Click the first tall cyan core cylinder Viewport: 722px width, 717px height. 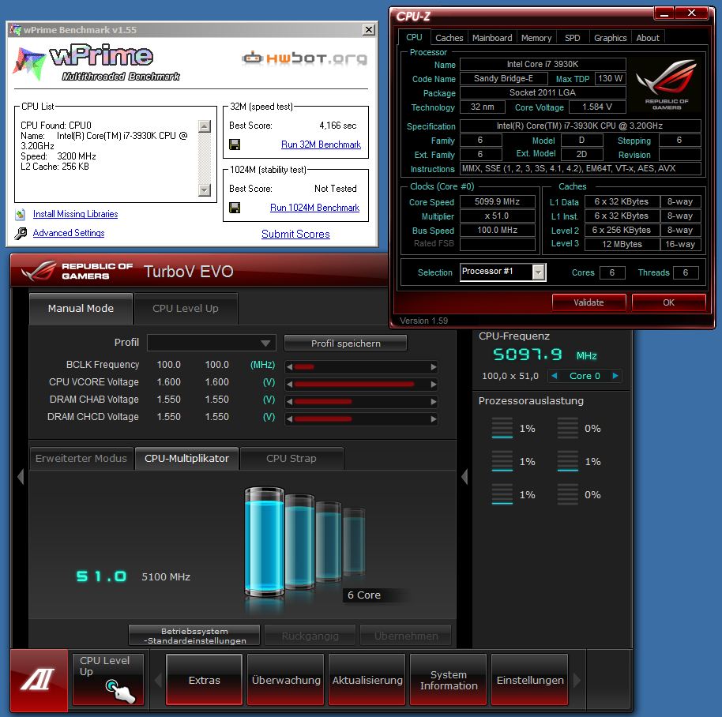coord(265,542)
